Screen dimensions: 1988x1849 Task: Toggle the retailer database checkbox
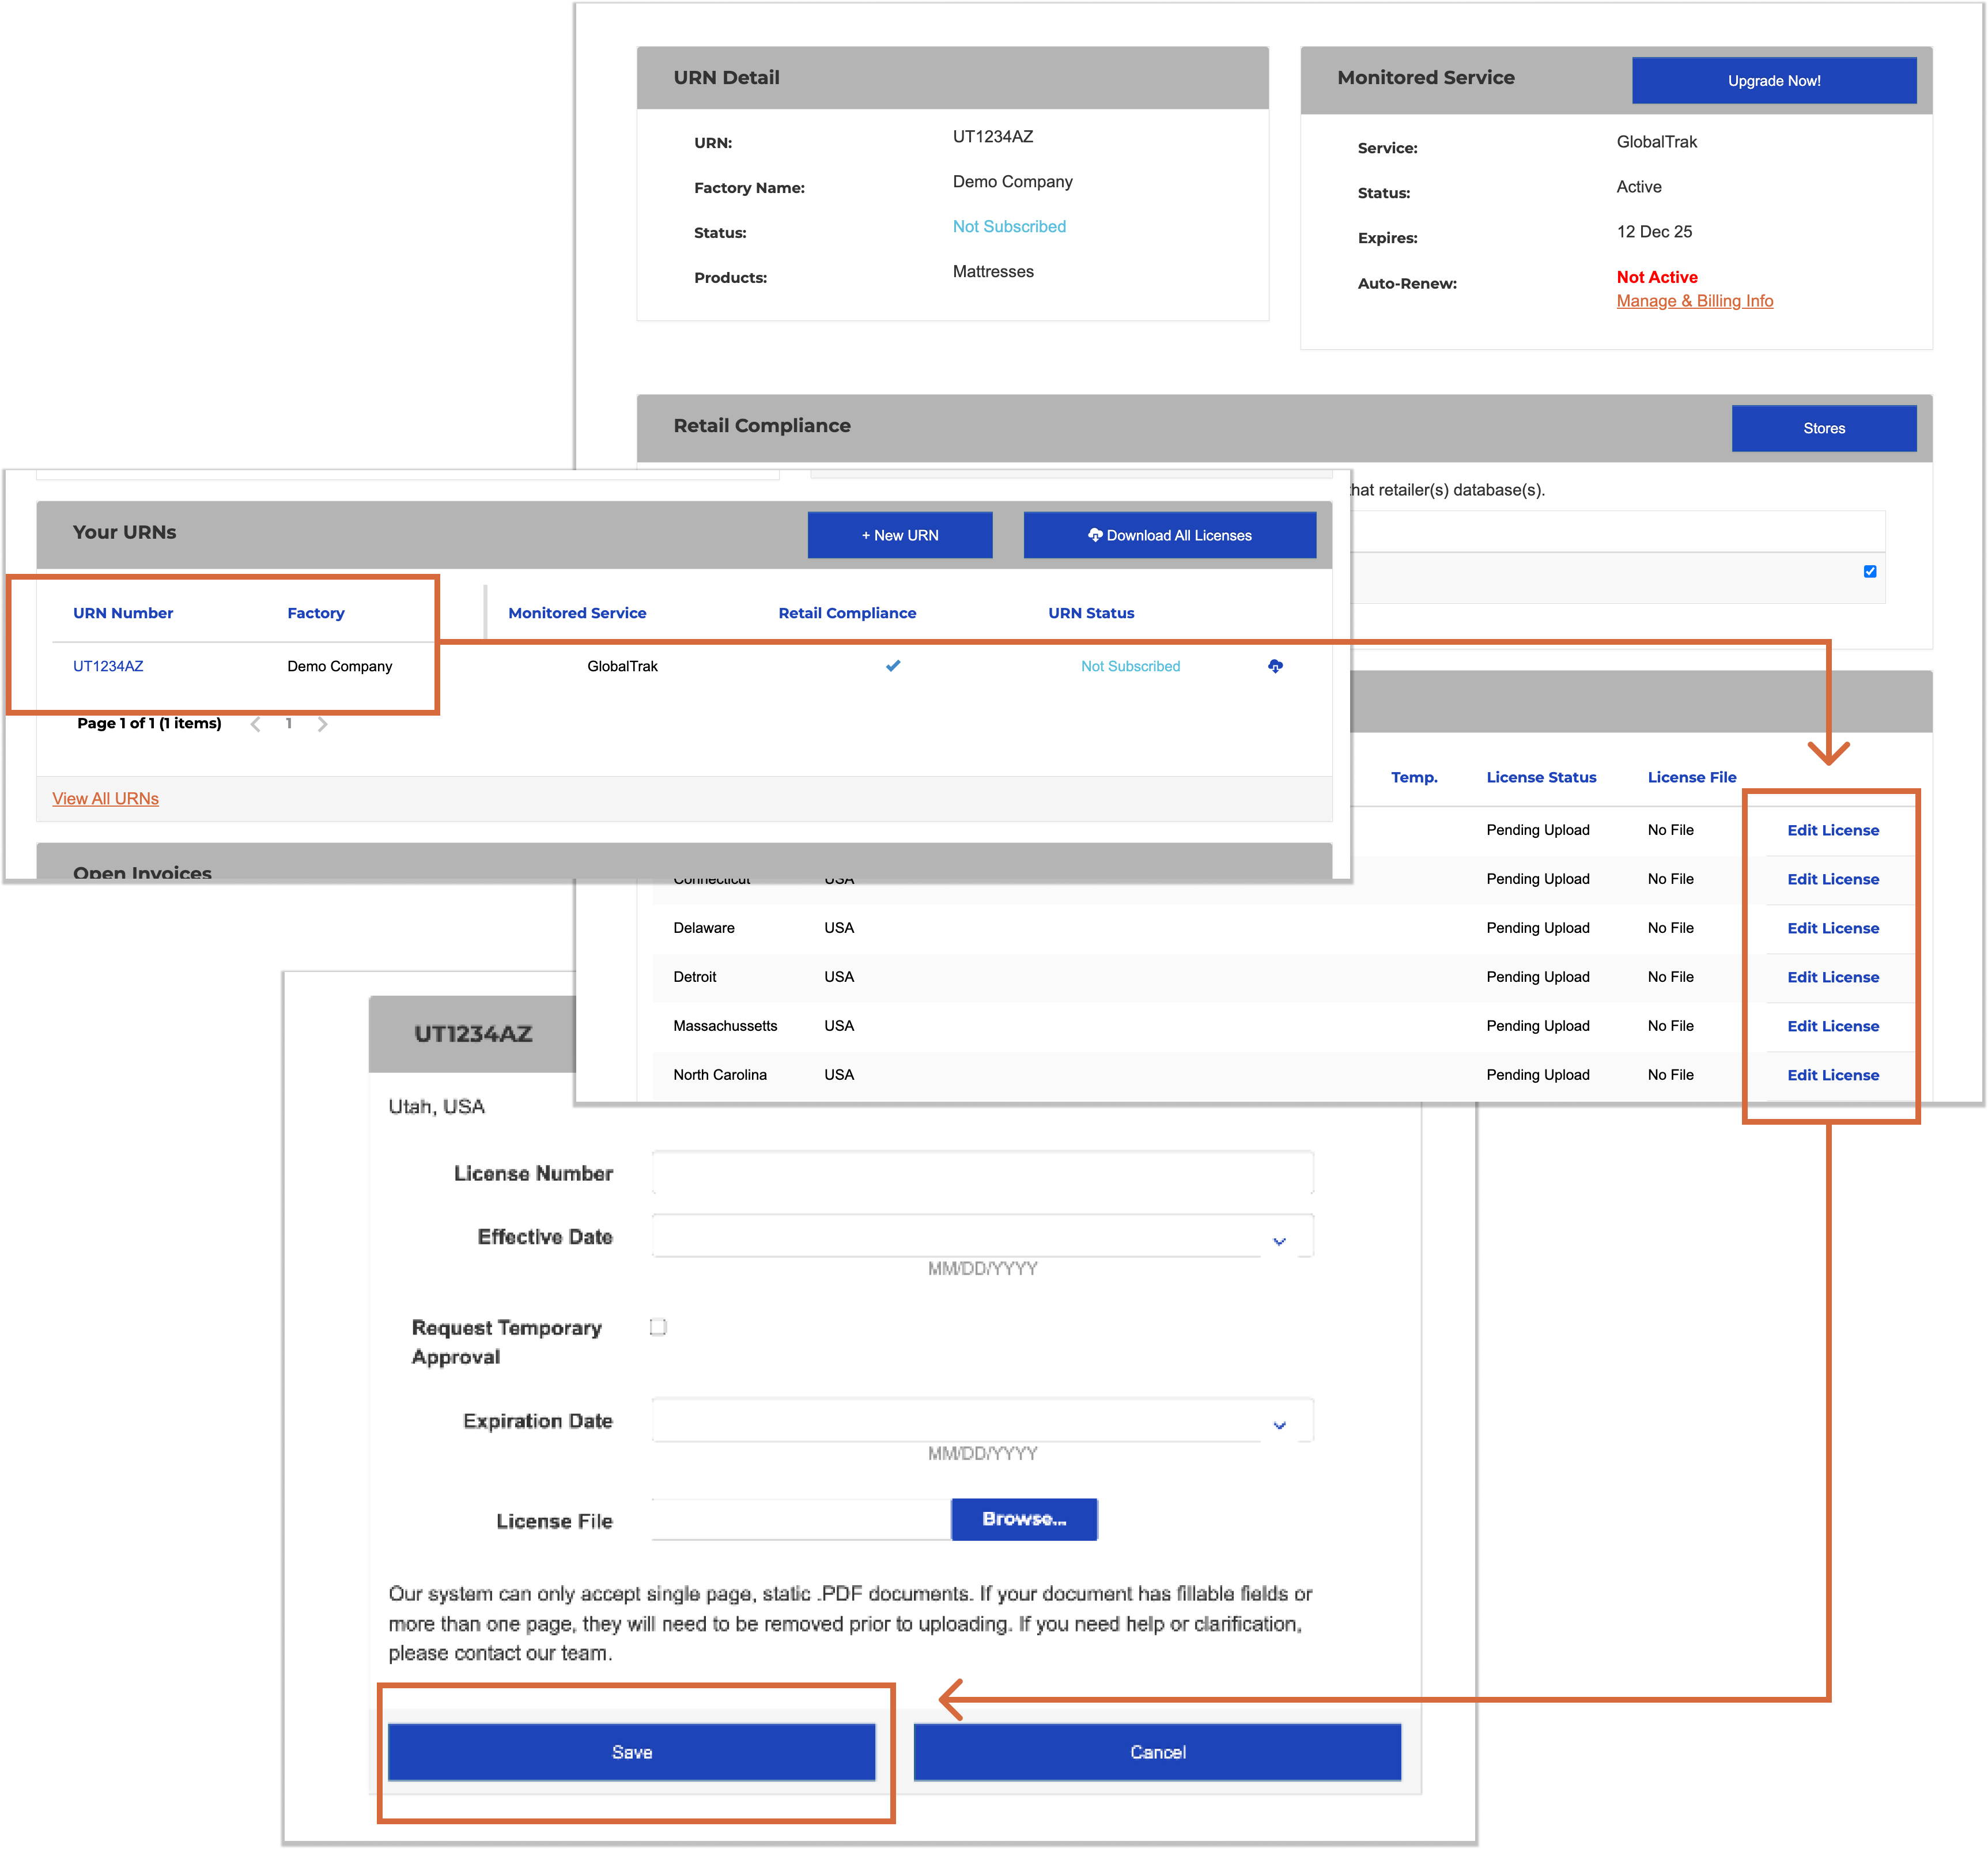click(x=1869, y=572)
